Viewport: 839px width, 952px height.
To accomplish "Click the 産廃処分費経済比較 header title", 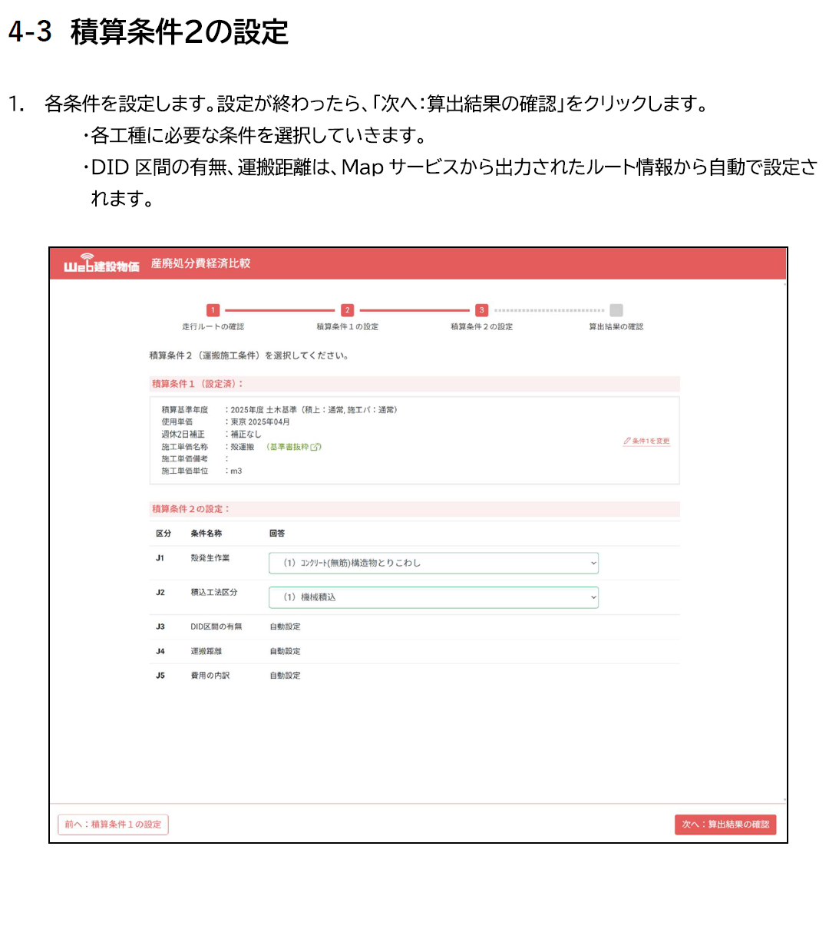I will pyautogui.click(x=200, y=263).
